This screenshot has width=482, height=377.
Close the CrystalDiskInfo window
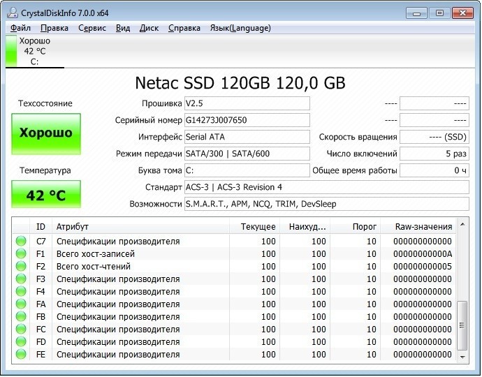tap(462, 13)
